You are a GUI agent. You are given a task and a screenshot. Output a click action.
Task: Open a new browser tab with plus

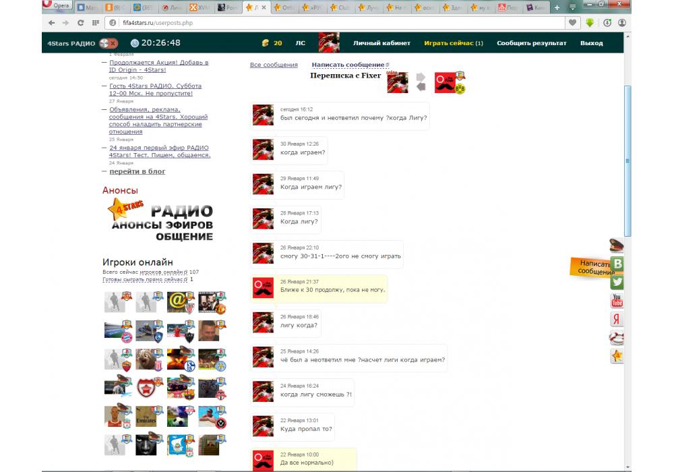click(557, 7)
